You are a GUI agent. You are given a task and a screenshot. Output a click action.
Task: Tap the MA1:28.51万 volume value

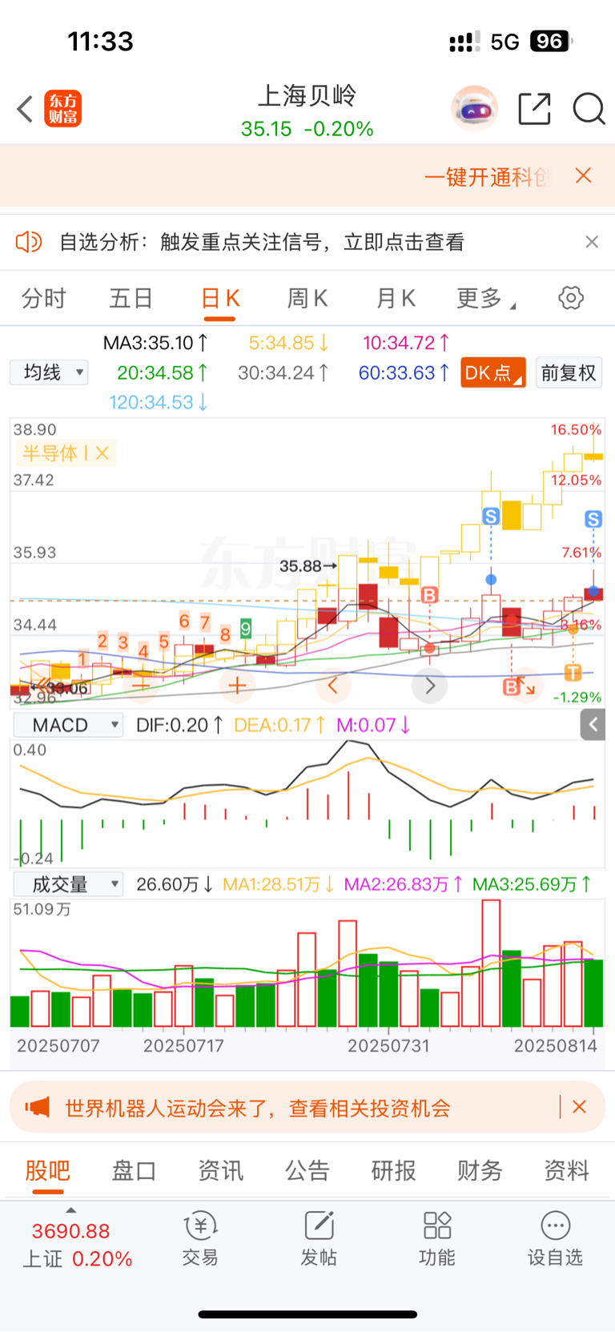(279, 884)
